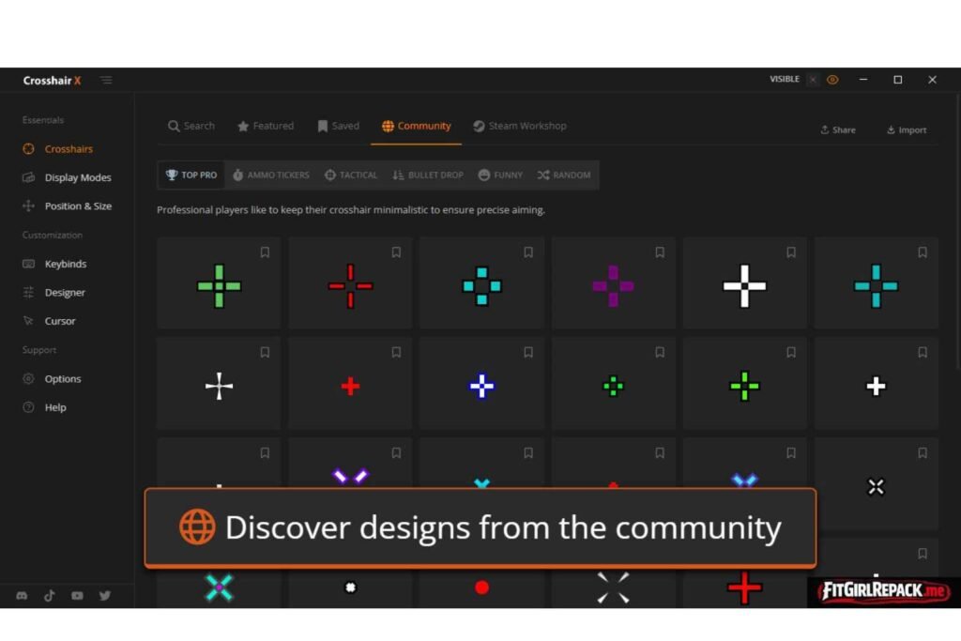Choose the red thin-line crosshair thumbnail
The height and width of the screenshot is (641, 961).
click(x=350, y=286)
